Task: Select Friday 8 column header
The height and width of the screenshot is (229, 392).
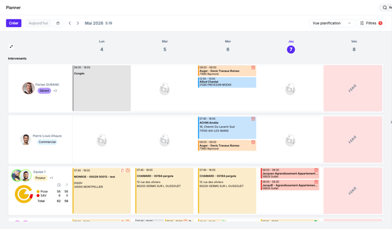Action: [354, 46]
